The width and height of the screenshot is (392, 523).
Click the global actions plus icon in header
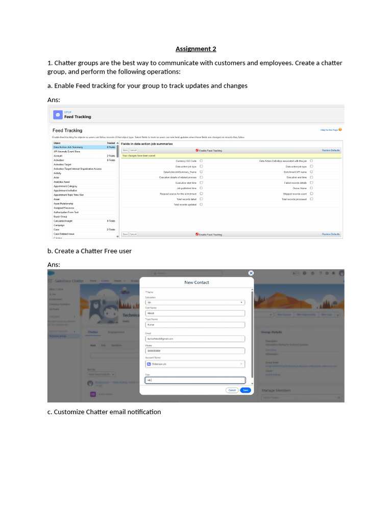(x=305, y=273)
